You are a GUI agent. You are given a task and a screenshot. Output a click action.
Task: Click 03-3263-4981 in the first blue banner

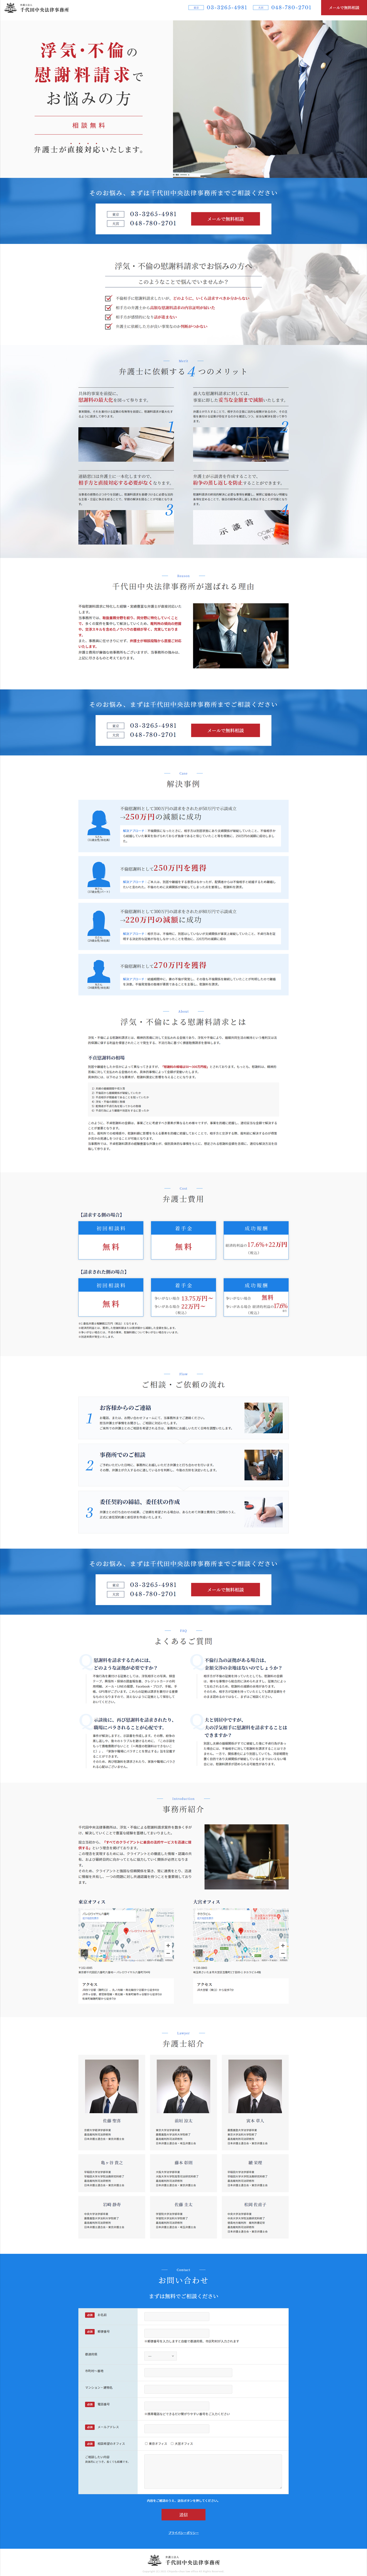click(x=153, y=214)
